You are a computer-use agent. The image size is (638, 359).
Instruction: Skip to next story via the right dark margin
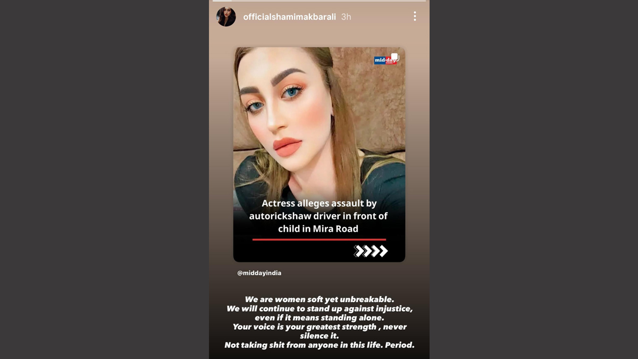(x=534, y=179)
